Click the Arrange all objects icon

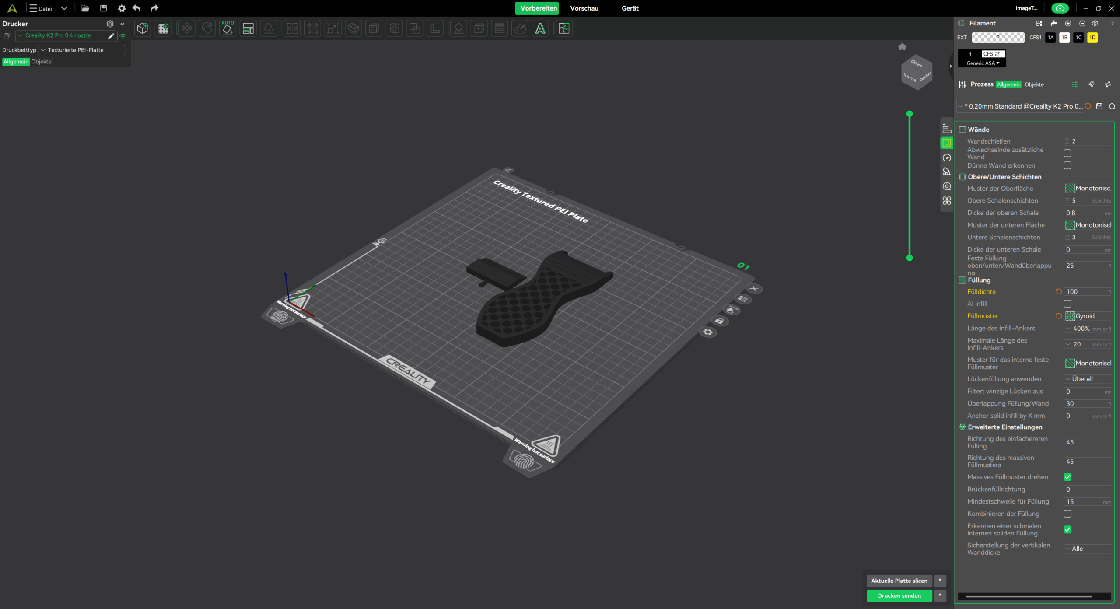[x=248, y=29]
